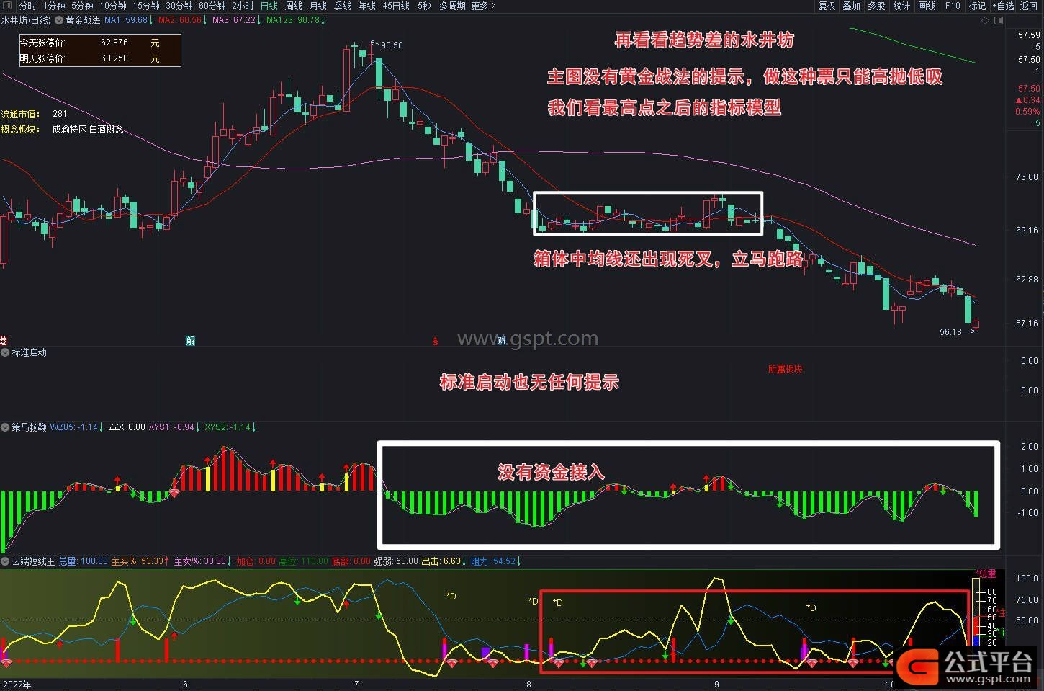Click the 流通市值 281 label
This screenshot has width=1044, height=691.
(x=34, y=114)
